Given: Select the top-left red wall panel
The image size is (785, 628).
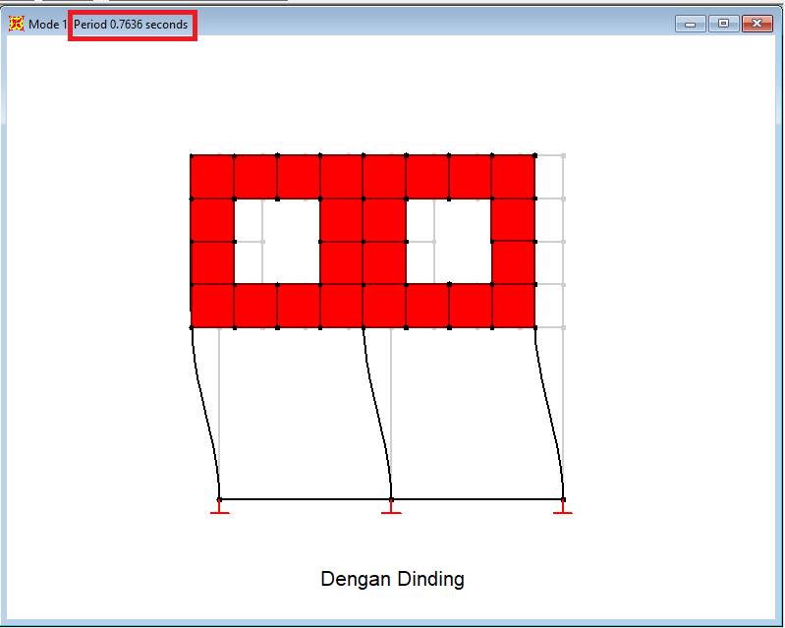Looking at the screenshot, I should 212,177.
